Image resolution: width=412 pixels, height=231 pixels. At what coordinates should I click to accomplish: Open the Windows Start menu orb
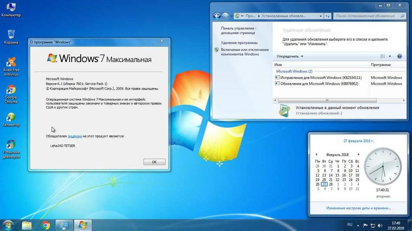click(8, 225)
